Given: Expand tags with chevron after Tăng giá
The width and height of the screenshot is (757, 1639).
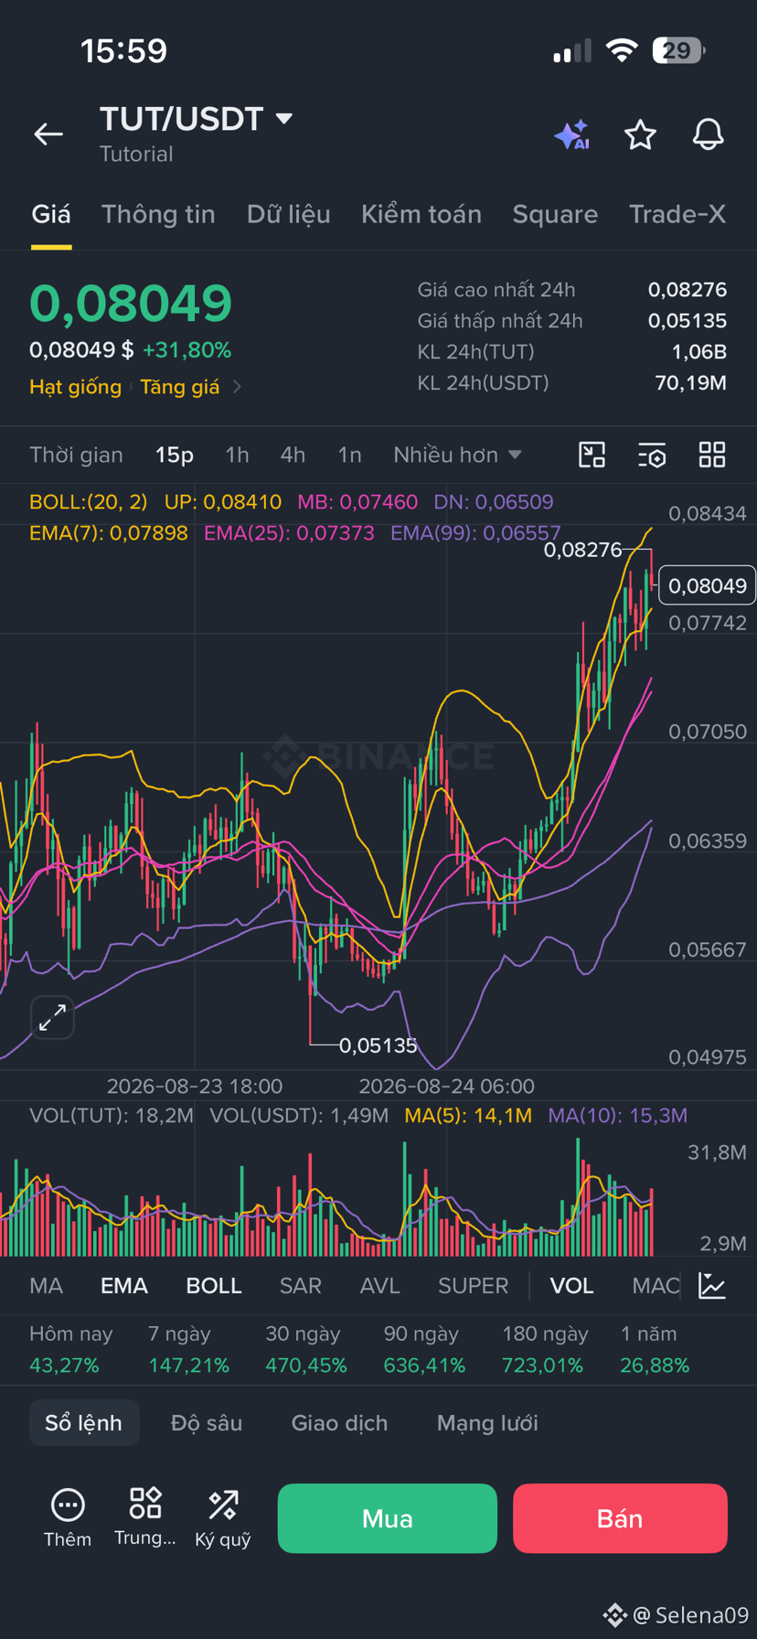Looking at the screenshot, I should [237, 387].
